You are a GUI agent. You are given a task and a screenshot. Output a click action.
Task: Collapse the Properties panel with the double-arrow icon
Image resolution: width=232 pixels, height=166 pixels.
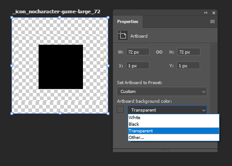206,13
